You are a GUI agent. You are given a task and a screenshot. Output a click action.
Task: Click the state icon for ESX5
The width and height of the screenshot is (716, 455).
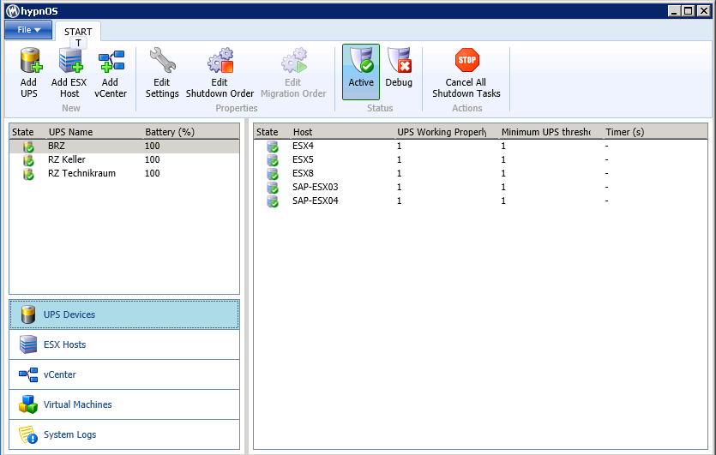coord(273,160)
